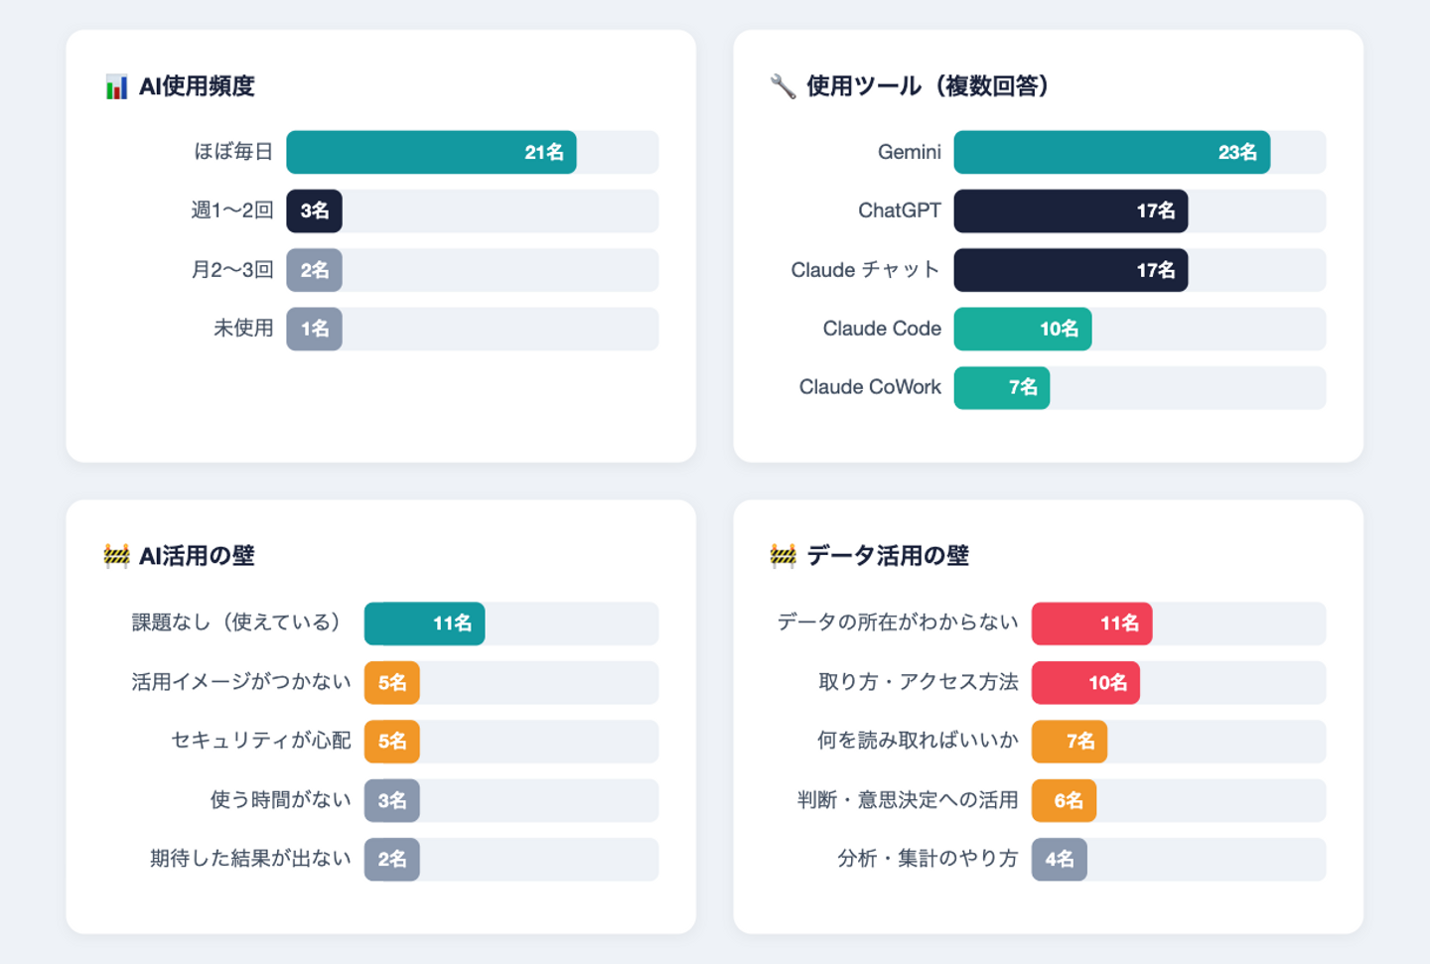Select the Claude チャット 17名 bar
The width and height of the screenshot is (1430, 964).
tap(1071, 270)
